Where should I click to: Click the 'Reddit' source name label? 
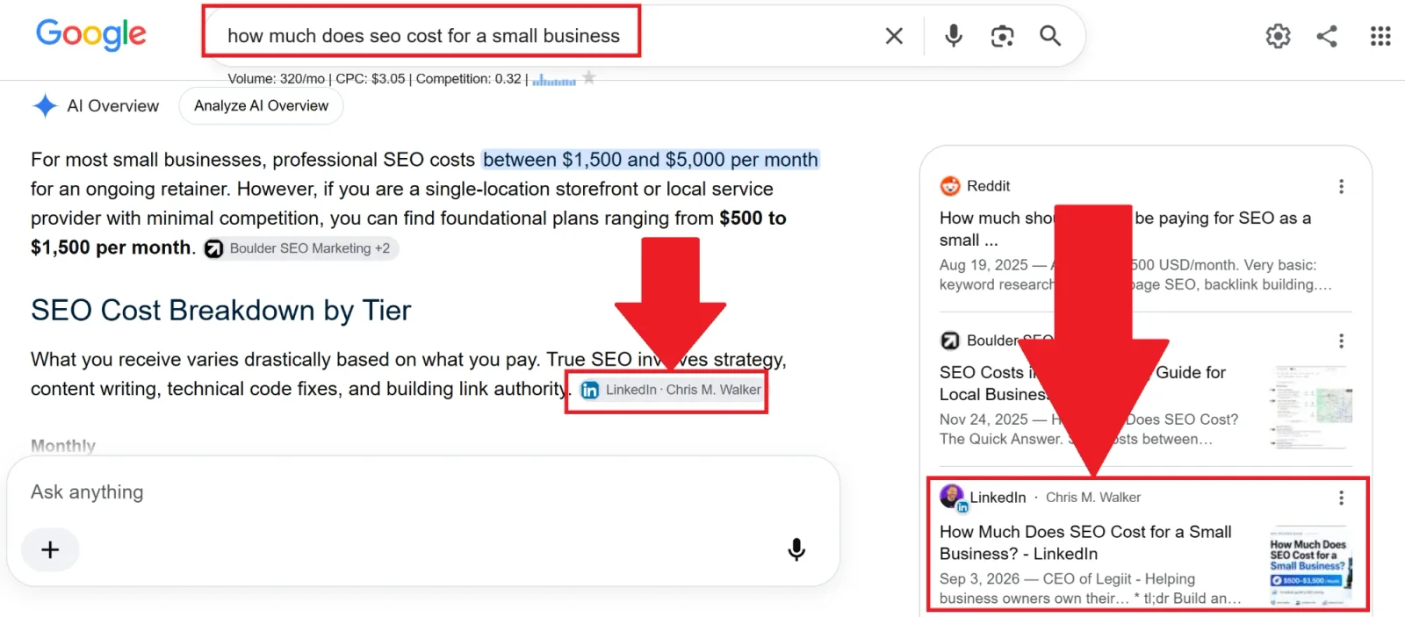click(989, 186)
